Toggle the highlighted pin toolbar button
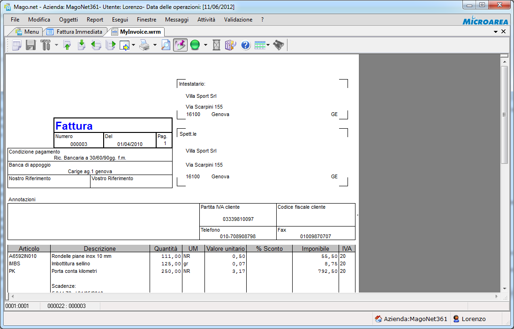Image resolution: width=514 pixels, height=329 pixels. [x=180, y=45]
